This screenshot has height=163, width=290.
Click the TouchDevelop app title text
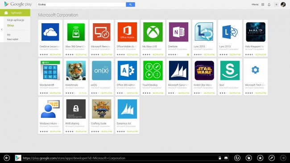(150, 85)
